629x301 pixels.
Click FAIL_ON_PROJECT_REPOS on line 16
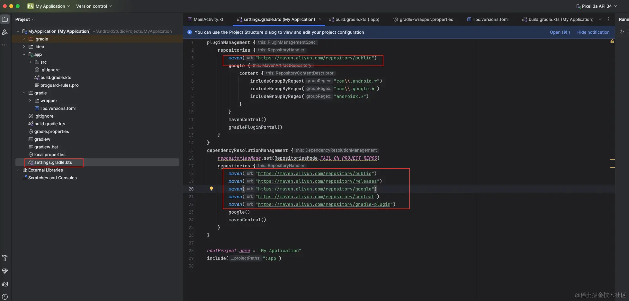click(x=348, y=158)
